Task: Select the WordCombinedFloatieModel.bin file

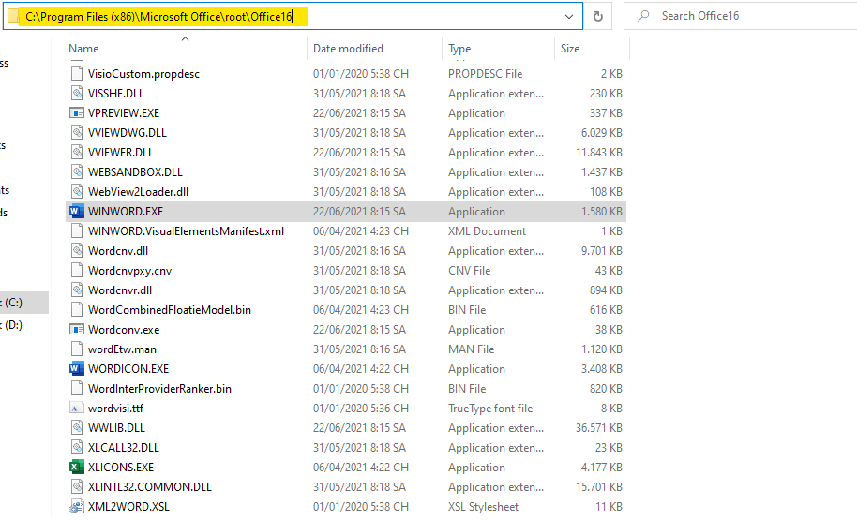Action: (169, 310)
